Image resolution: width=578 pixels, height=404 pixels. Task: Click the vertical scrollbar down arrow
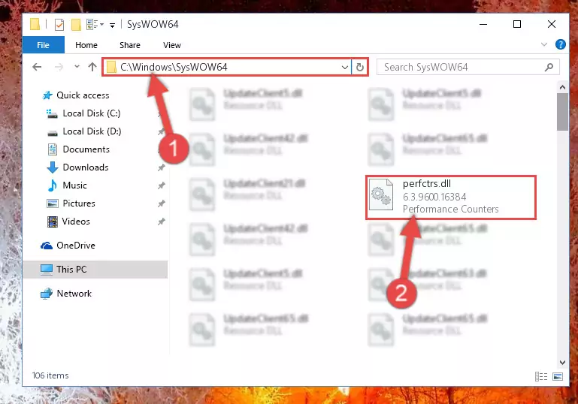click(562, 363)
